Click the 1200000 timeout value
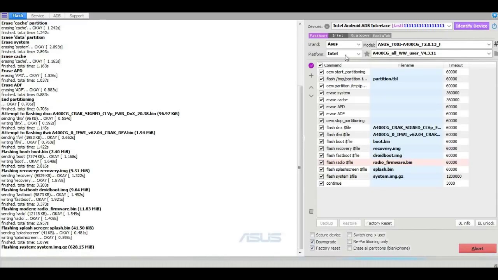 pyautogui.click(x=454, y=177)
